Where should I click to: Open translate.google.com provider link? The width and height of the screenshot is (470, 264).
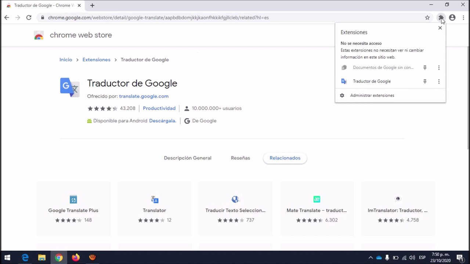(x=144, y=96)
